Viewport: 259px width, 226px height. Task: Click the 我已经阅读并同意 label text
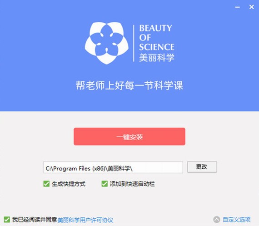point(35,220)
